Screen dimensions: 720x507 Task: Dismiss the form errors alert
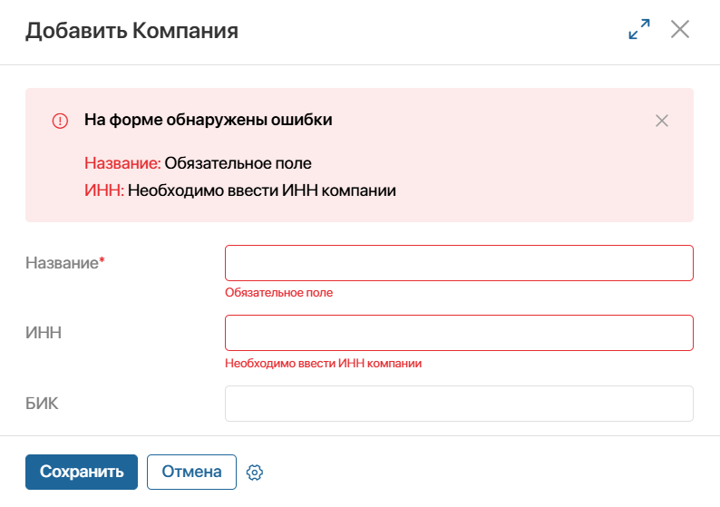662,121
